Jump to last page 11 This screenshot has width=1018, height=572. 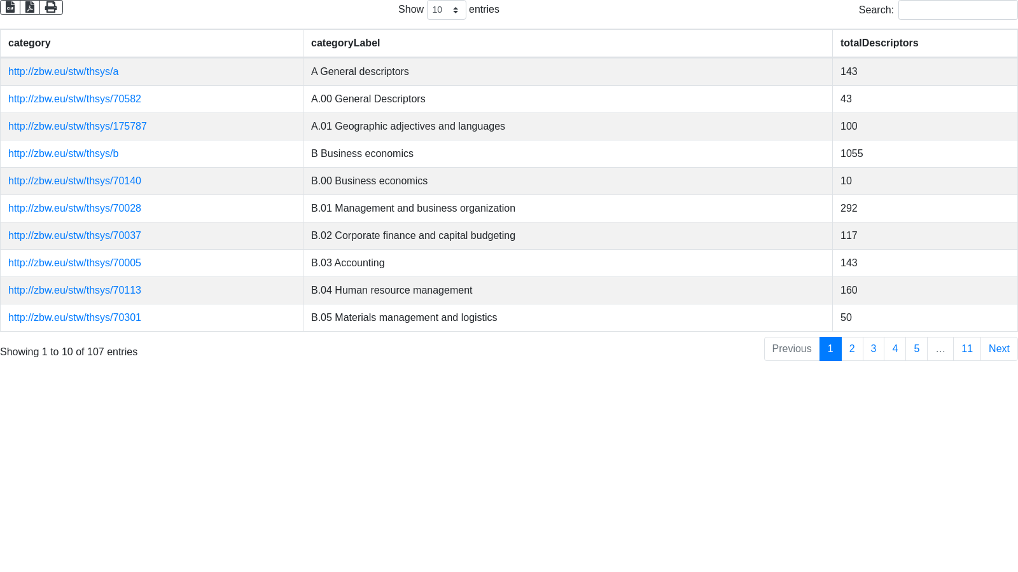966,349
